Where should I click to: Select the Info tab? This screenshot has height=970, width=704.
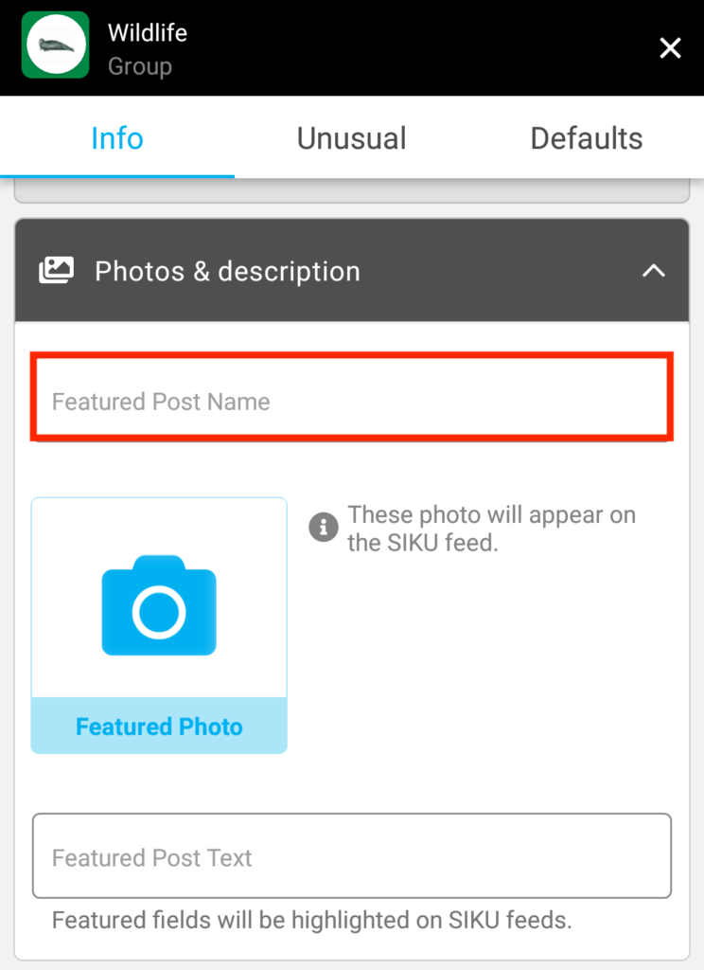[x=116, y=138]
